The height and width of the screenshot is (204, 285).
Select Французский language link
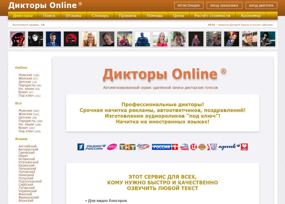point(29,197)
